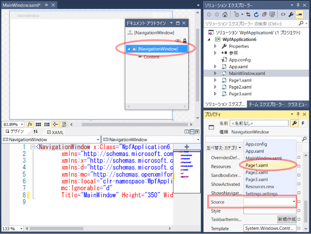Collapse the [NavigationWindow] node in Document Outline
This screenshot has width=311, height=234.
click(129, 49)
